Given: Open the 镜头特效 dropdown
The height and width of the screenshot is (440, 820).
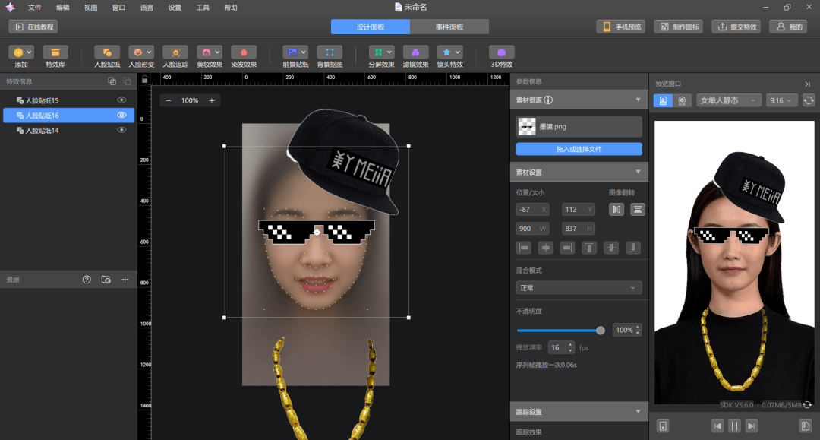Looking at the screenshot, I should coord(458,52).
